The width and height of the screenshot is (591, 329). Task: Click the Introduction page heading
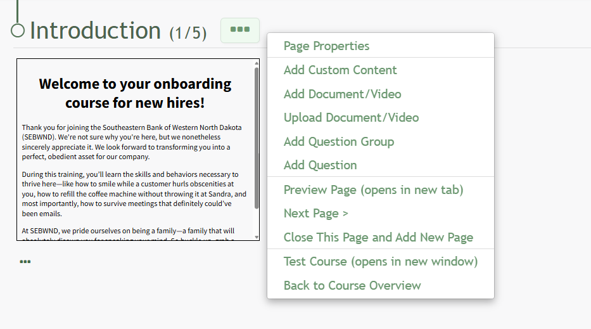pos(96,30)
